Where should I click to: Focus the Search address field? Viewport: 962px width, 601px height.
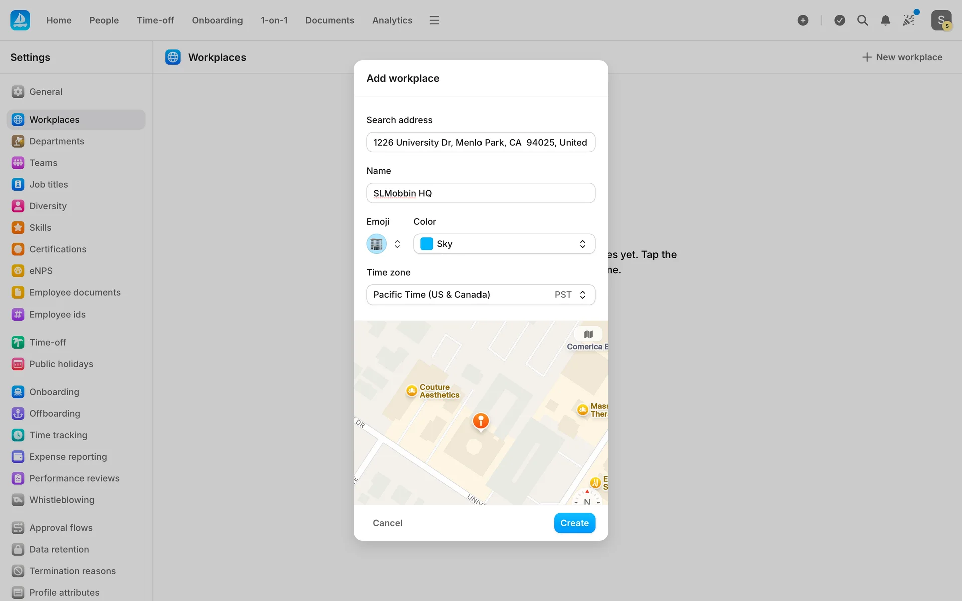point(480,142)
